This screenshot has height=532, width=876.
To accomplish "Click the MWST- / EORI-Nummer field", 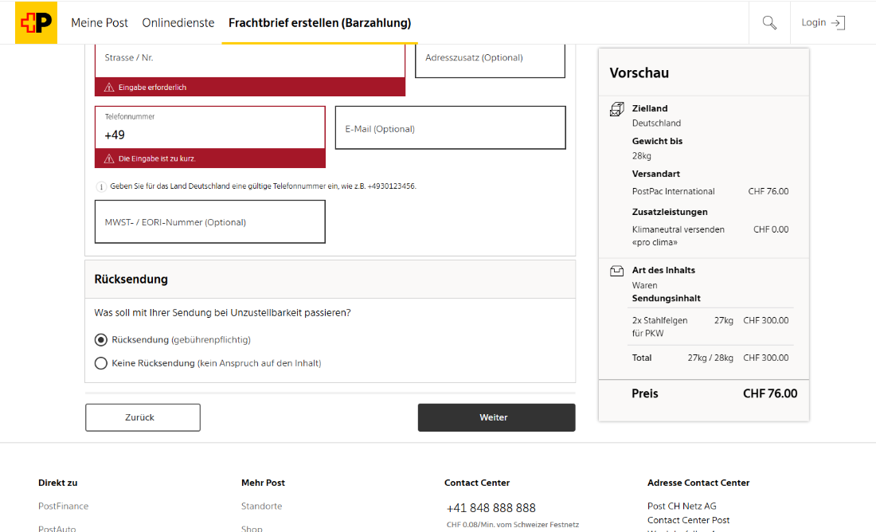I will coord(210,222).
